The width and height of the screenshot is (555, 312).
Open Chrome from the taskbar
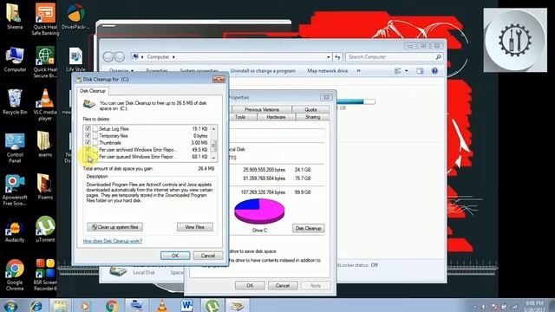pos(112,306)
